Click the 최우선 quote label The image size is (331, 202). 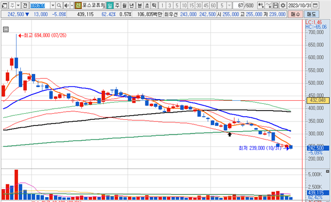[x=171, y=14]
